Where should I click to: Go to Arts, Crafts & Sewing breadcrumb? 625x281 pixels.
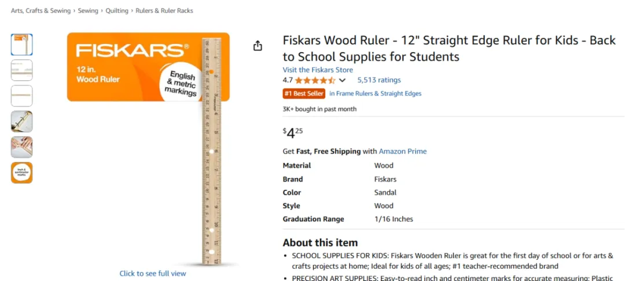click(x=41, y=11)
